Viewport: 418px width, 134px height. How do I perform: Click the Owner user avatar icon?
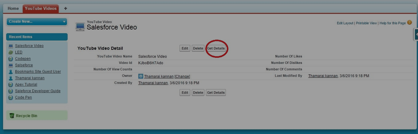141,76
